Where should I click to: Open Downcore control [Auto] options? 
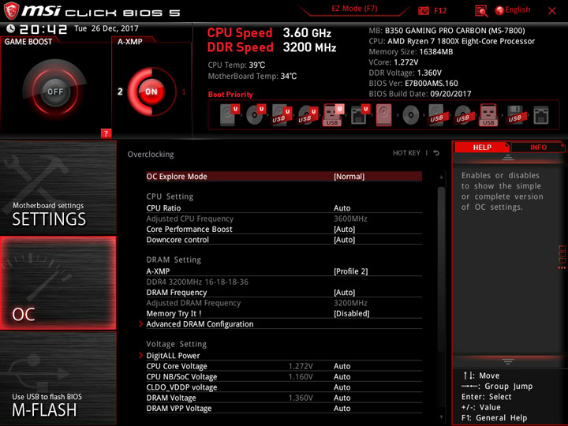coord(284,240)
